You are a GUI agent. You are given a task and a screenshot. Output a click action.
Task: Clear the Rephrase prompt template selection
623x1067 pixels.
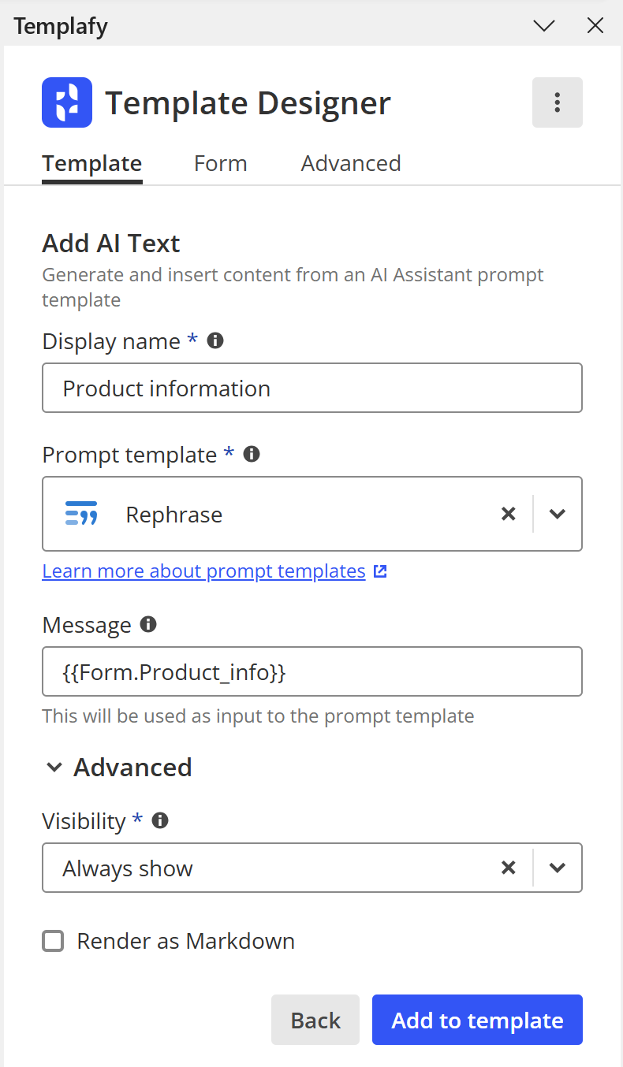(509, 514)
